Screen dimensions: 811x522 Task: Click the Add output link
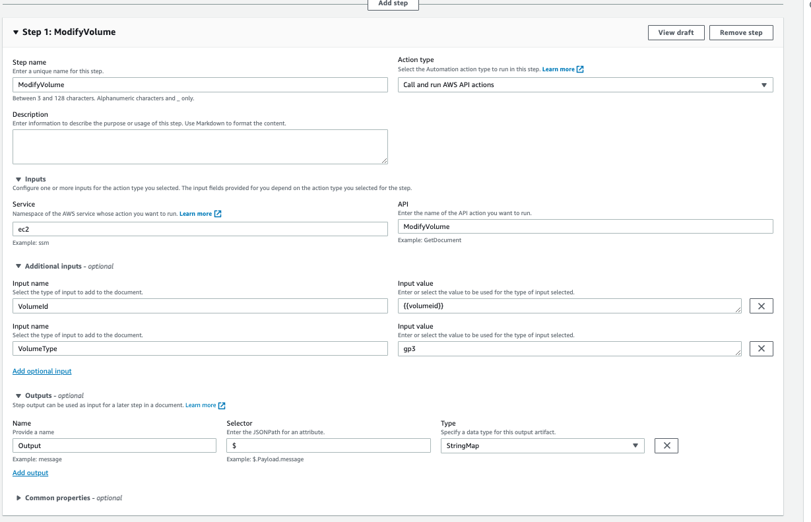[x=30, y=473]
